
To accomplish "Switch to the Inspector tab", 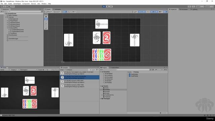I will 173,9.
